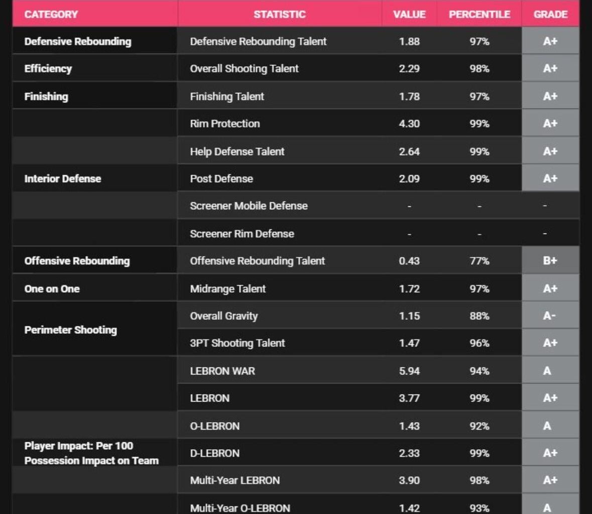Select the Midrange Talent statistic
Viewport: 592px width, 514px height.
click(228, 289)
